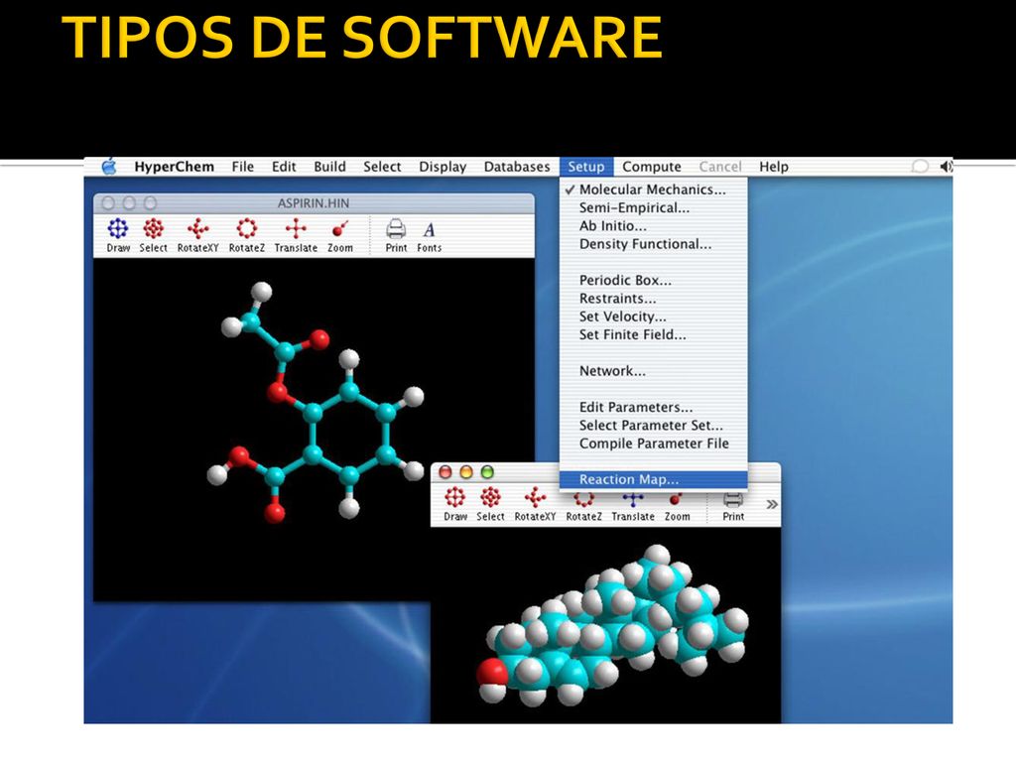Open the Apple menu
Screen dimensions: 1016x762
109,167
